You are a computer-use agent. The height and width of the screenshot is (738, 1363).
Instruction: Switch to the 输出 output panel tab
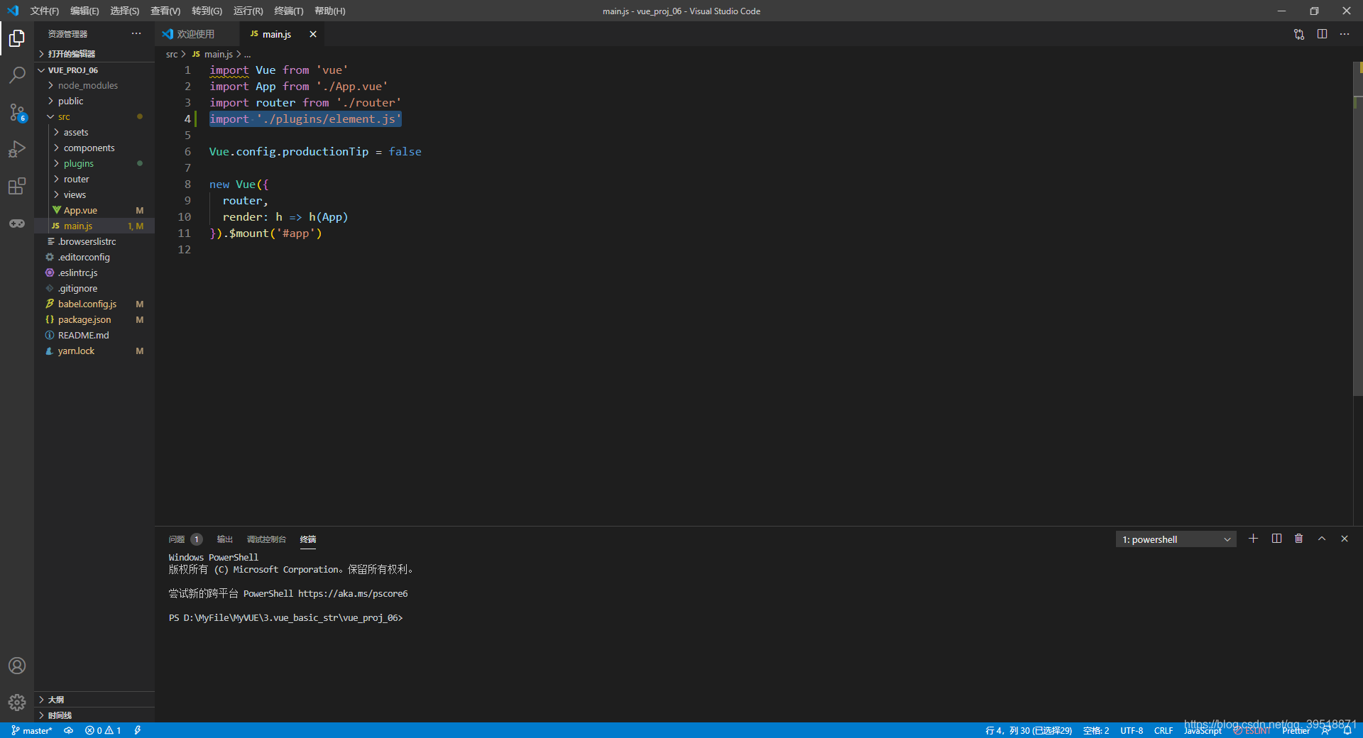click(224, 539)
